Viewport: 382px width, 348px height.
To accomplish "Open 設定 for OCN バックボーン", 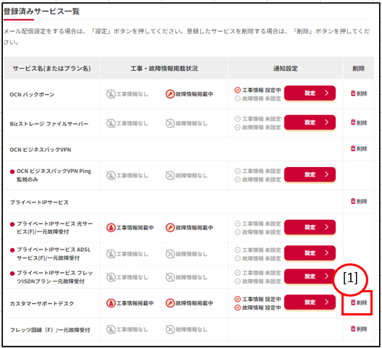I will tap(310, 93).
